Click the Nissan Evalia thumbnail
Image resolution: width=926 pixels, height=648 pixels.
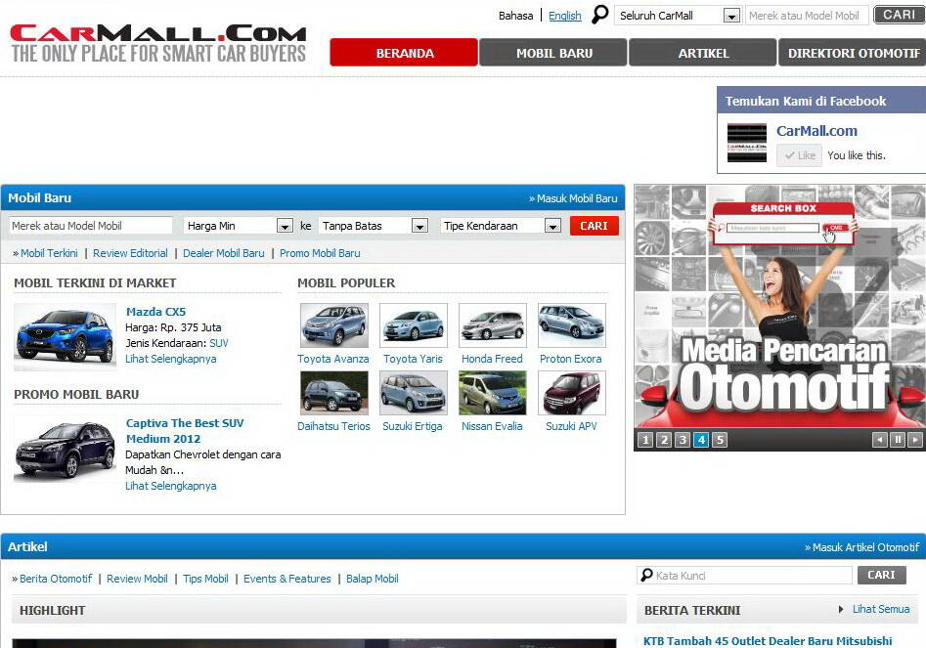tap(492, 393)
